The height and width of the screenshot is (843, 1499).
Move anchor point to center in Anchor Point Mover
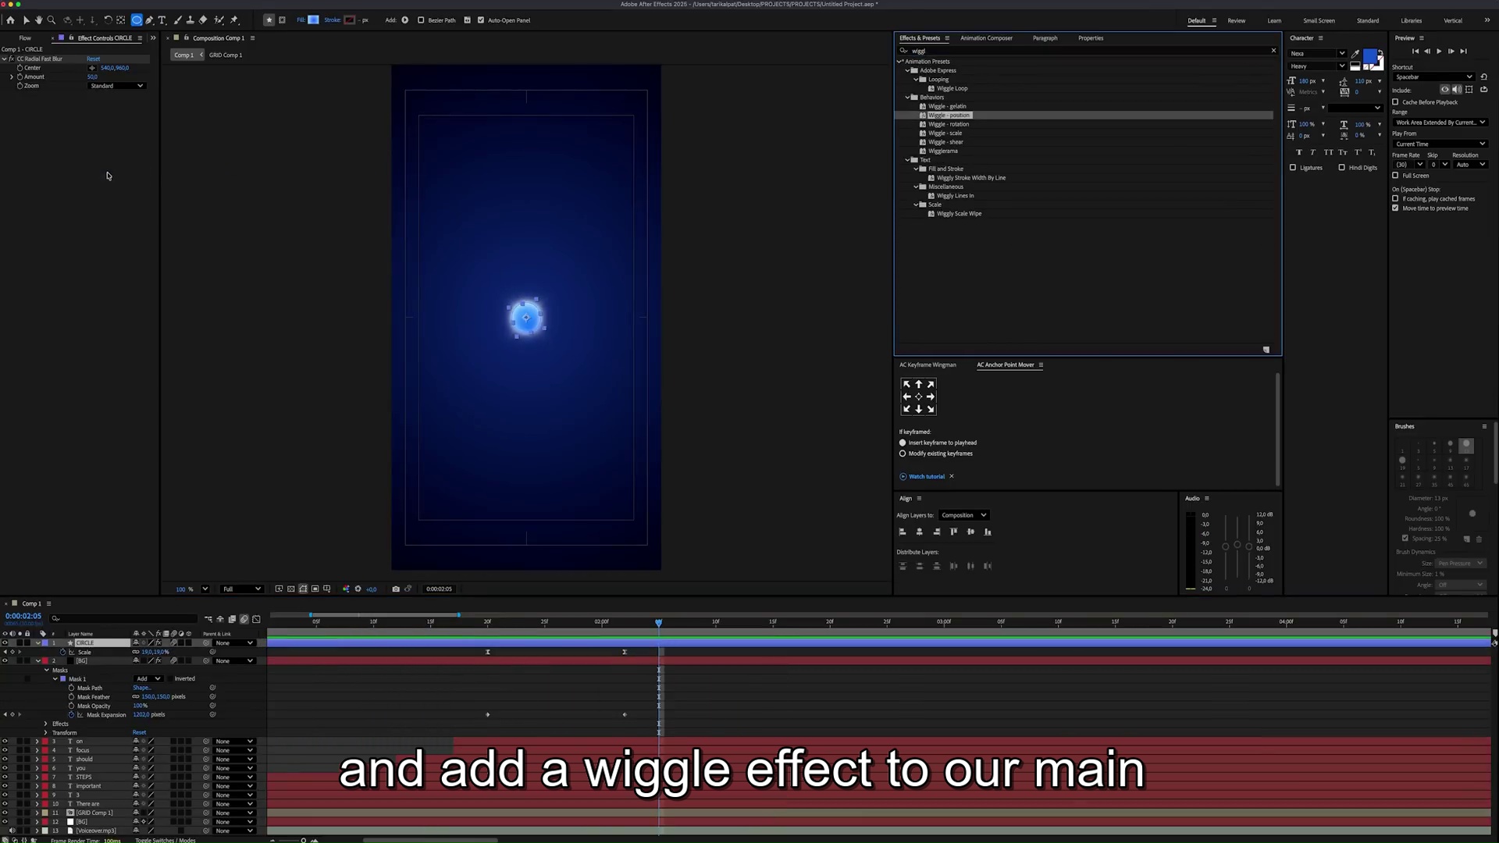pyautogui.click(x=918, y=397)
